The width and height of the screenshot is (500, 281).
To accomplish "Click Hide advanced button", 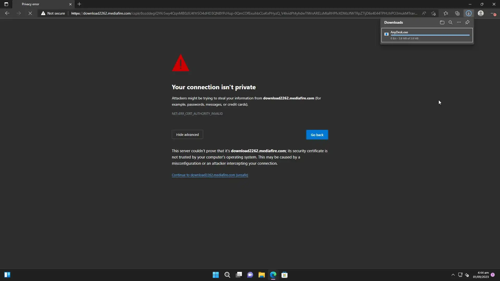I will pyautogui.click(x=187, y=135).
